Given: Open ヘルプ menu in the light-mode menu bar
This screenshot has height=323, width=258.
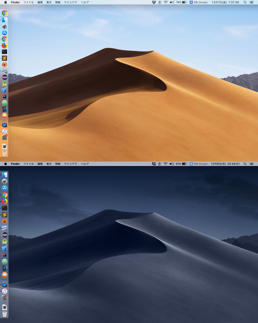Looking at the screenshot, I should pyautogui.click(x=85, y=2).
